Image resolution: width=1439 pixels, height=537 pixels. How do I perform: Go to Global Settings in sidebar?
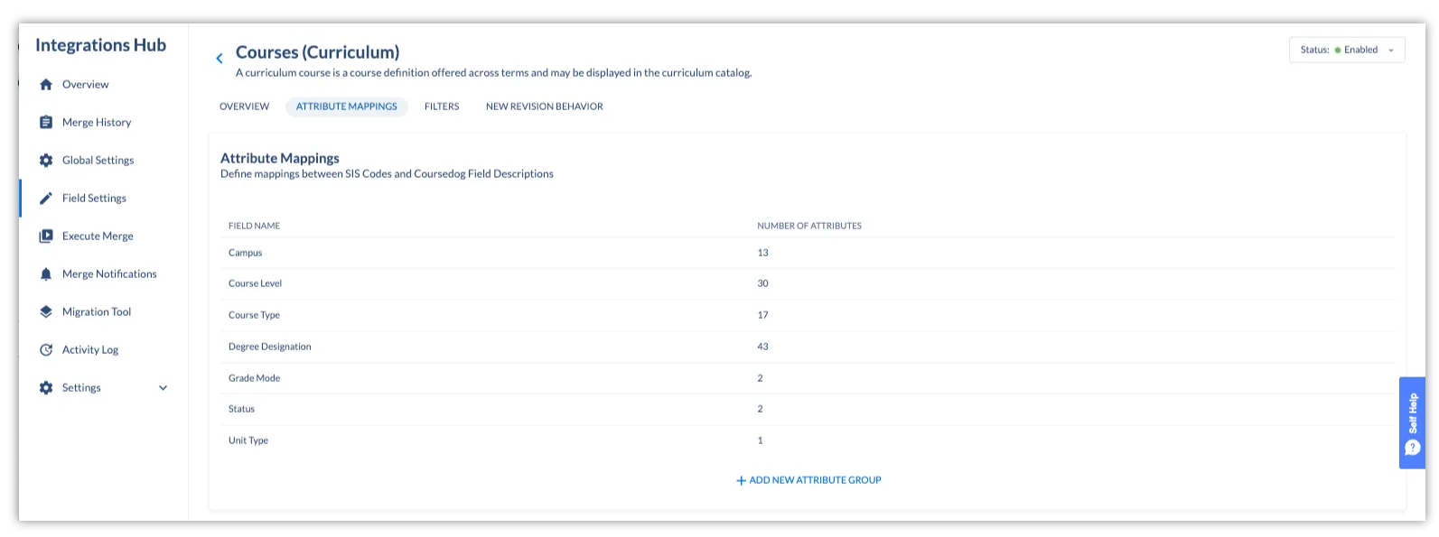click(98, 161)
